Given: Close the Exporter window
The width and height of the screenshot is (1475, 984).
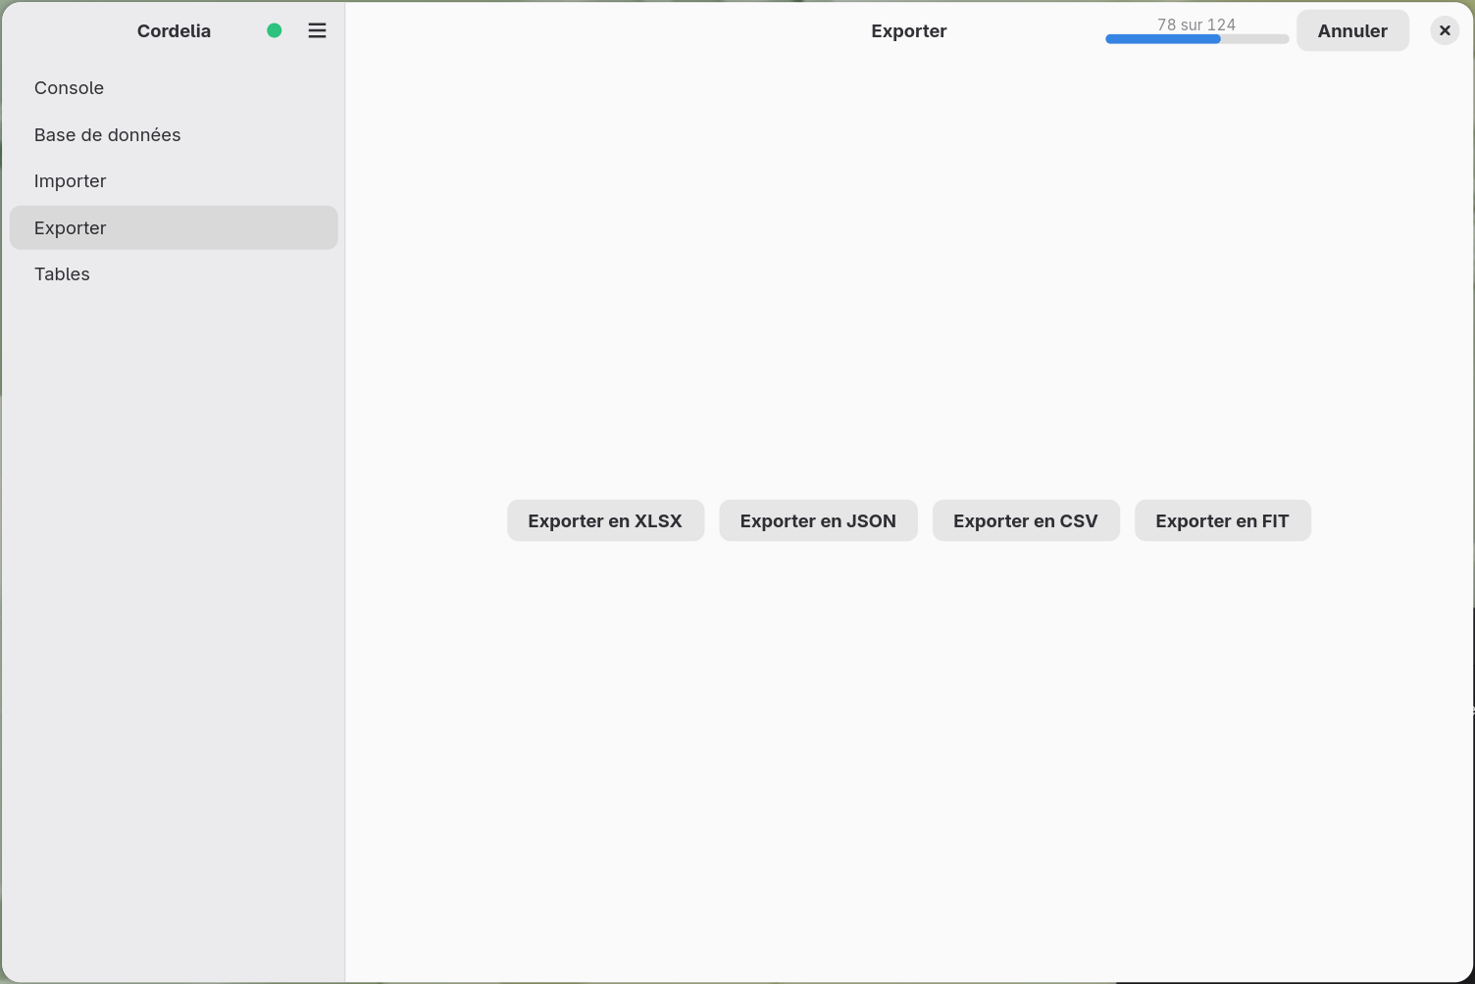Looking at the screenshot, I should pyautogui.click(x=1445, y=30).
